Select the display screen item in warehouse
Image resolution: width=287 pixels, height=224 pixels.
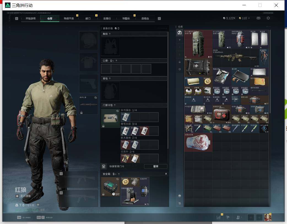240,77
